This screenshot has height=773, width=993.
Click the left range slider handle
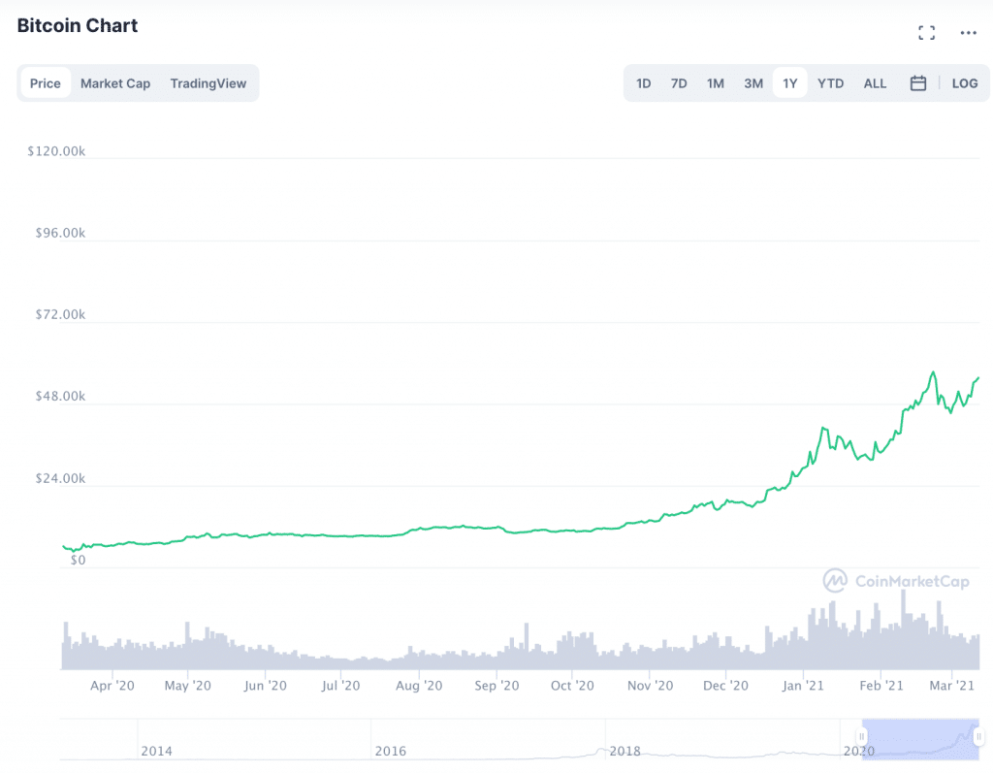click(x=861, y=737)
